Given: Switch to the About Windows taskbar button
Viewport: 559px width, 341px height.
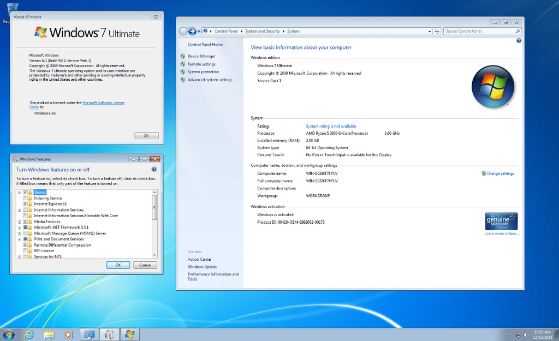Looking at the screenshot, I should click(130, 334).
